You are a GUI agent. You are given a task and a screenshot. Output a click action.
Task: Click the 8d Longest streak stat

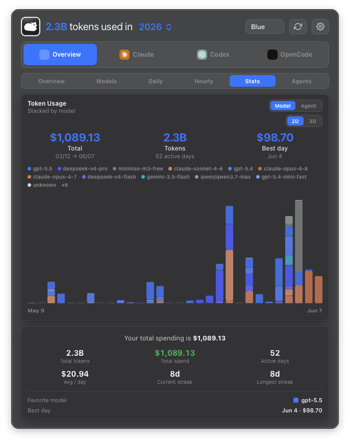click(275, 377)
